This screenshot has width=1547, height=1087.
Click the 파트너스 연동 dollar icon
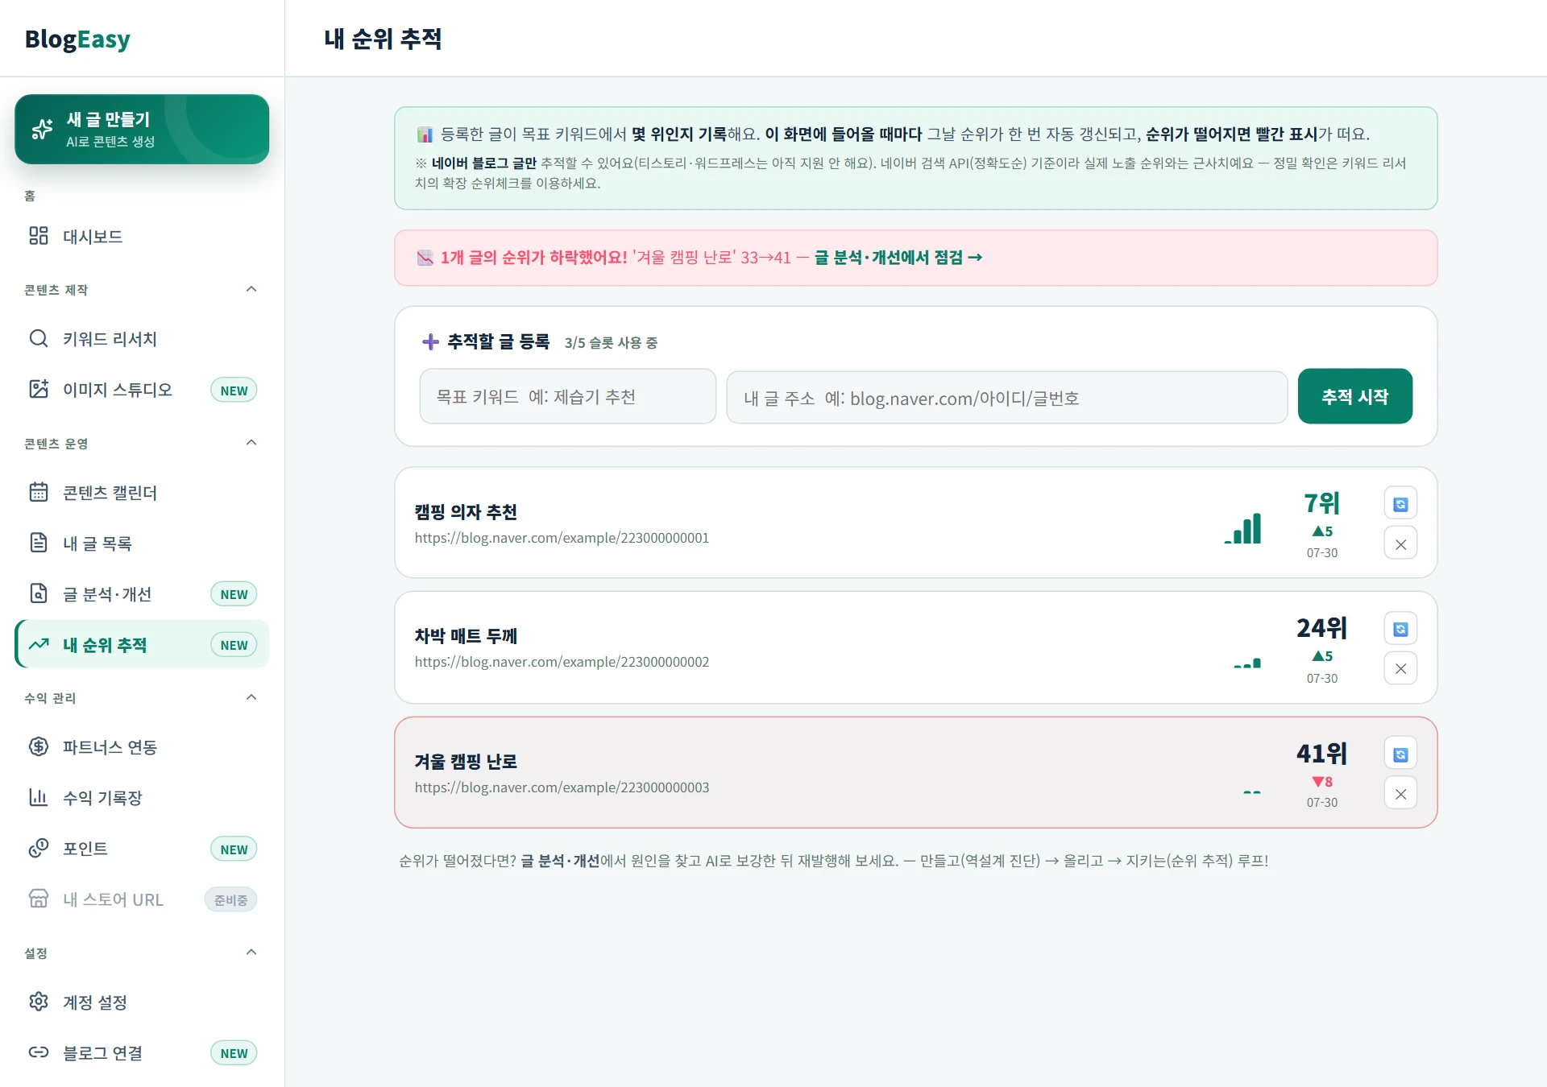point(39,746)
